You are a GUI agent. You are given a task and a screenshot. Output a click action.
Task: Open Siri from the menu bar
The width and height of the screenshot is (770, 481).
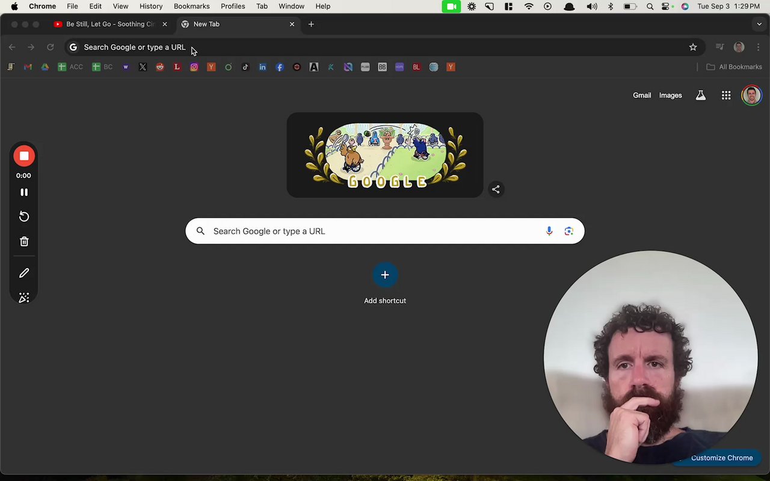(x=685, y=6)
